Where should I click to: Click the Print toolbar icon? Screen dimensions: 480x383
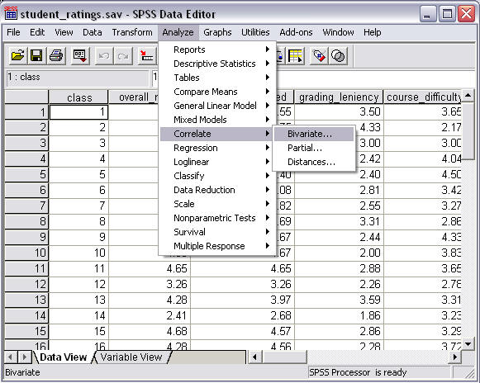(x=56, y=55)
